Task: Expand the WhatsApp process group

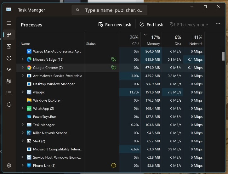Action: 23,109
